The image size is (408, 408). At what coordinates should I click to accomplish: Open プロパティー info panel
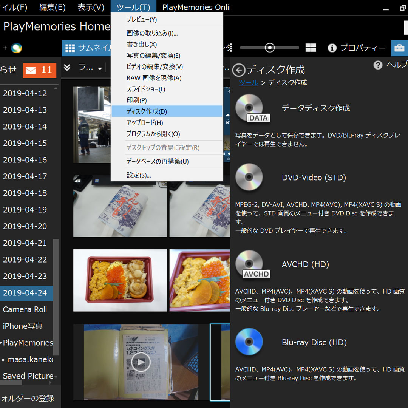(x=356, y=48)
